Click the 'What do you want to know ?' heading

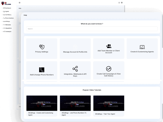tap(92, 24)
